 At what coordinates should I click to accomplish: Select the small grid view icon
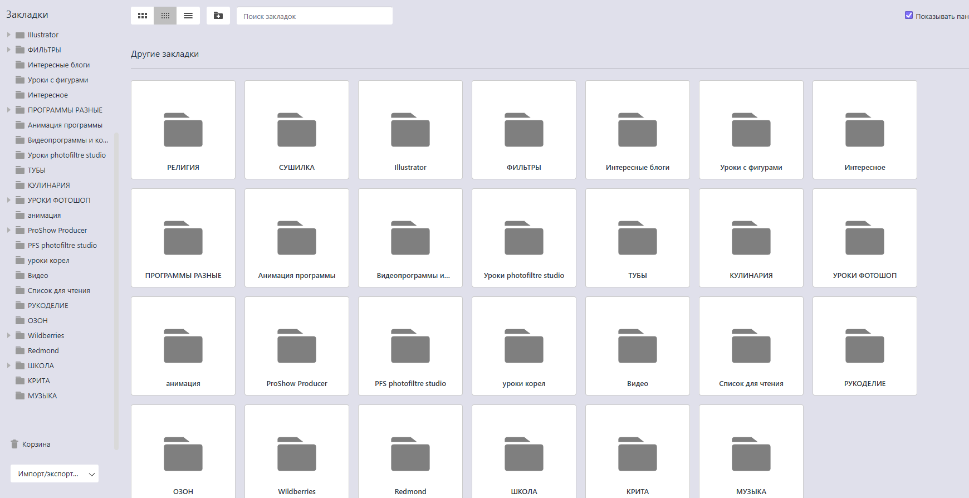[x=165, y=16]
